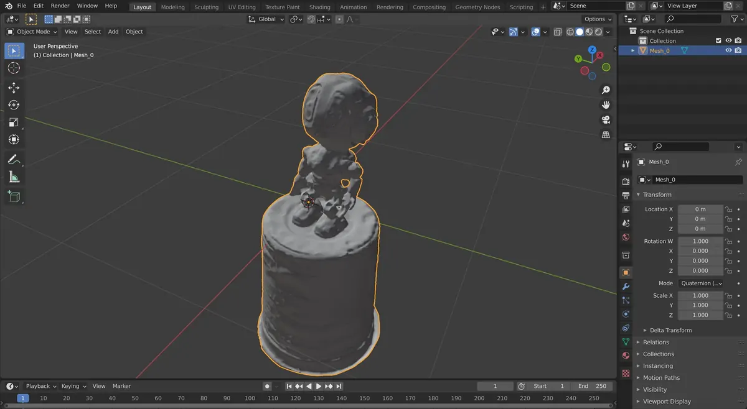Select the Add Cube tool

[x=14, y=197]
